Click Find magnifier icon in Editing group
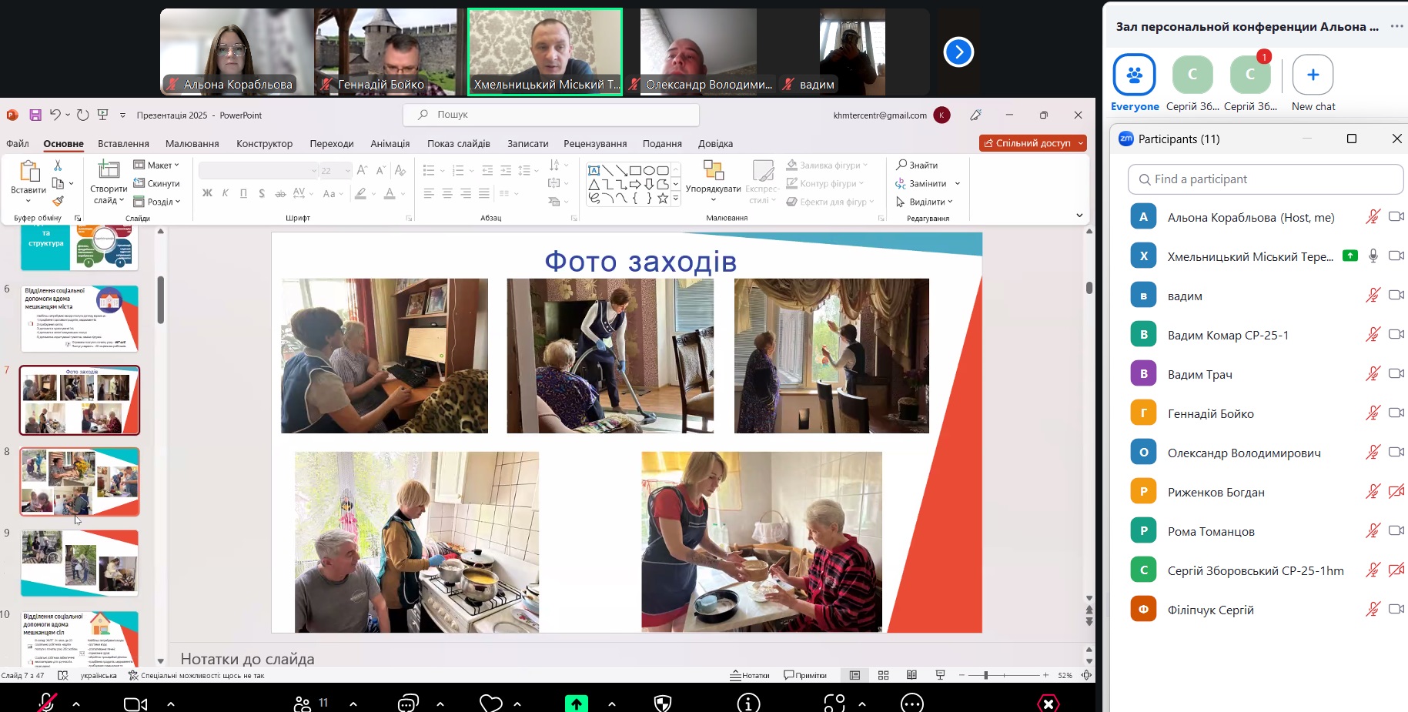The height and width of the screenshot is (712, 1408). 901,165
